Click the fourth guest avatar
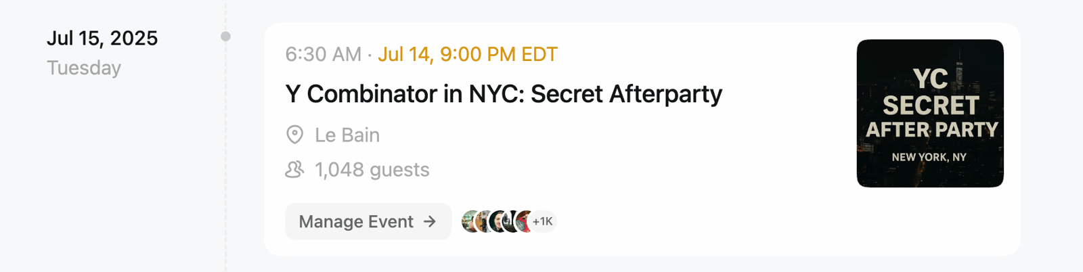 (x=510, y=221)
